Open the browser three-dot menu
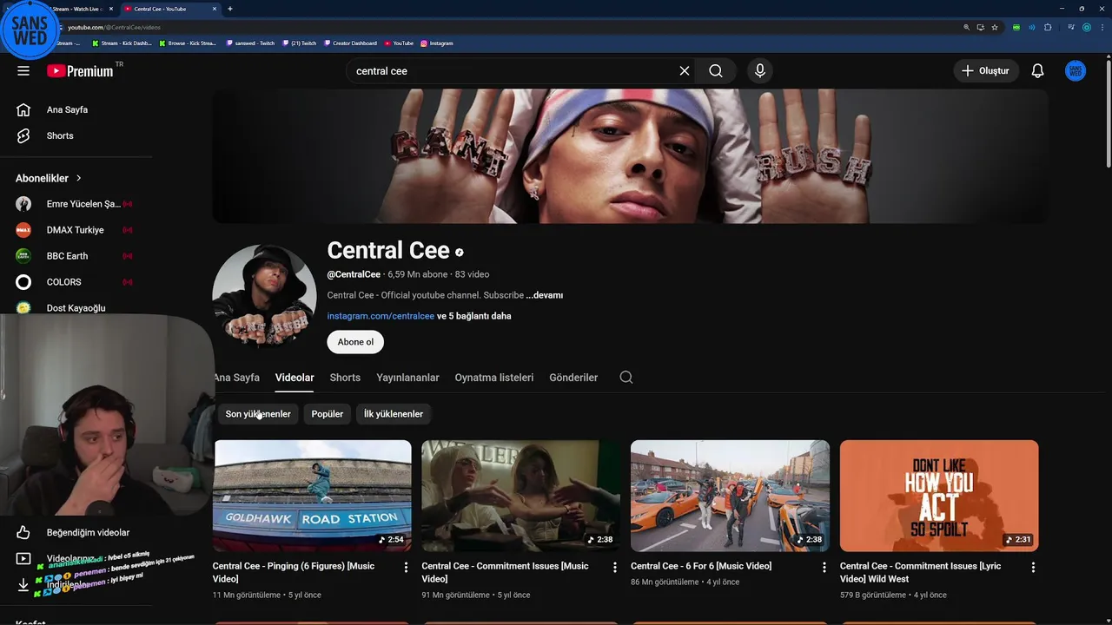Screen dimensions: 1112x625 (1101, 27)
